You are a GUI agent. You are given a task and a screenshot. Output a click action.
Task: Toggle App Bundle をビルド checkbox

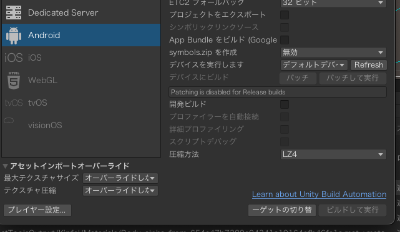click(x=285, y=40)
